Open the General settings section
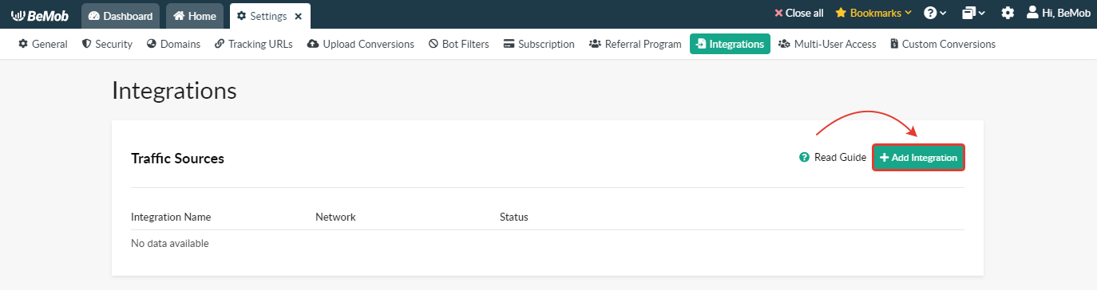The width and height of the screenshot is (1097, 290). pyautogui.click(x=43, y=44)
